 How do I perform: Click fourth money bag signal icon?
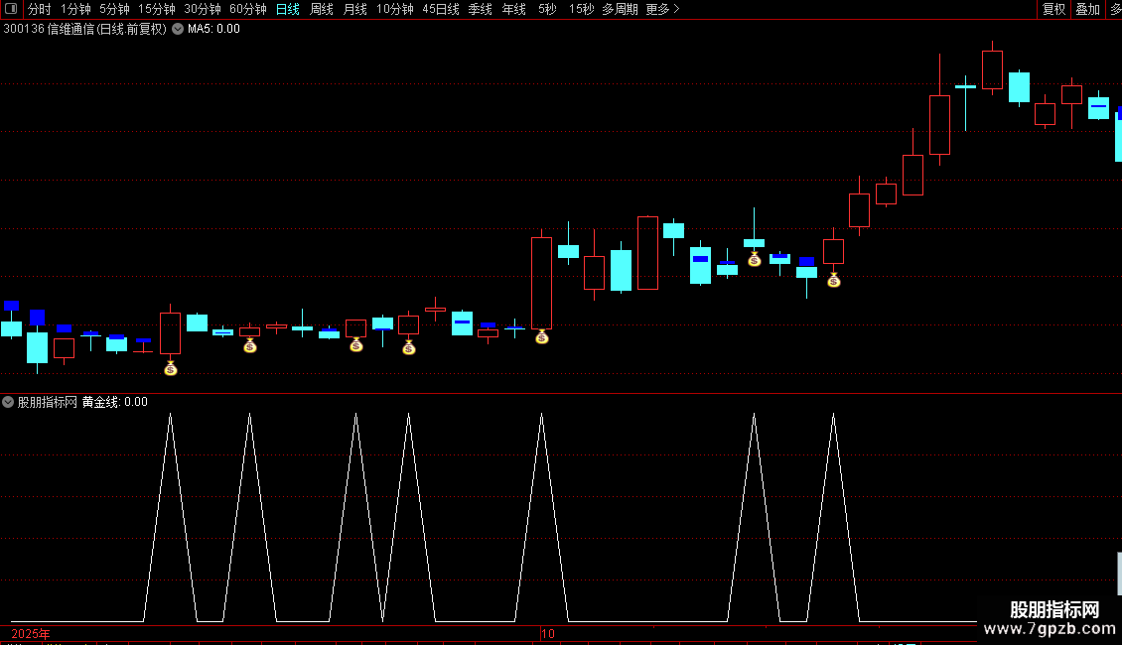pyautogui.click(x=408, y=347)
